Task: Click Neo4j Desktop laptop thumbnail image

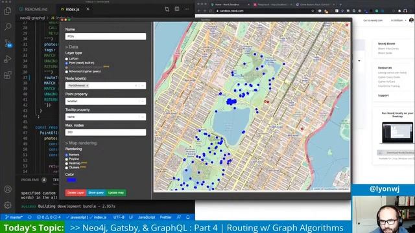Action: click(397, 133)
